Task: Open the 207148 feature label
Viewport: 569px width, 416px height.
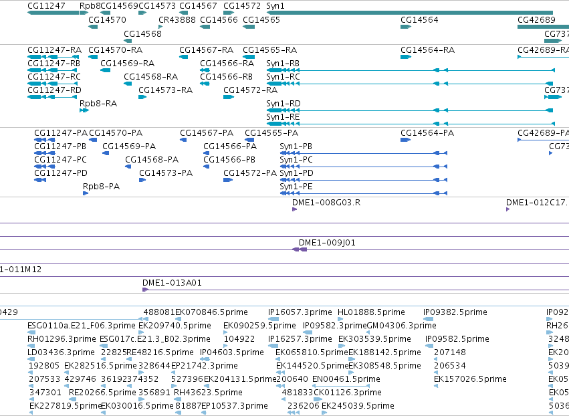Action: point(450,352)
